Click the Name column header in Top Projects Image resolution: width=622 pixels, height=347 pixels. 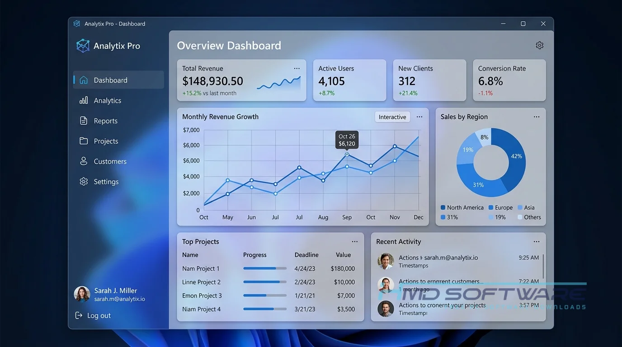point(190,255)
